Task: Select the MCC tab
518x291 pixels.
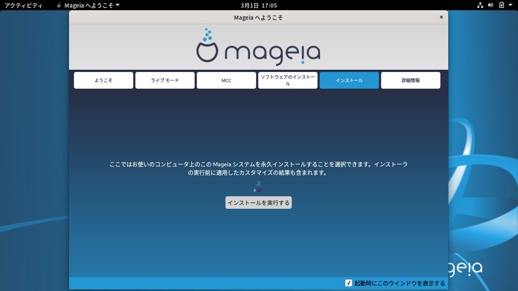Action: [226, 80]
